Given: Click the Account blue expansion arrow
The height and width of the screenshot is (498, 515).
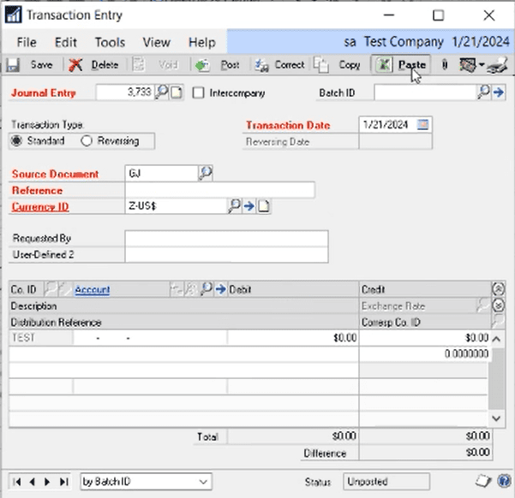Looking at the screenshot, I should (x=221, y=289).
